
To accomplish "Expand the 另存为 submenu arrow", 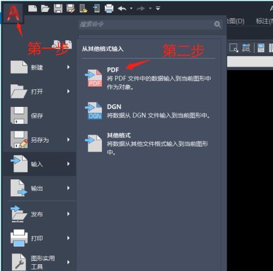I will click(x=69, y=140).
